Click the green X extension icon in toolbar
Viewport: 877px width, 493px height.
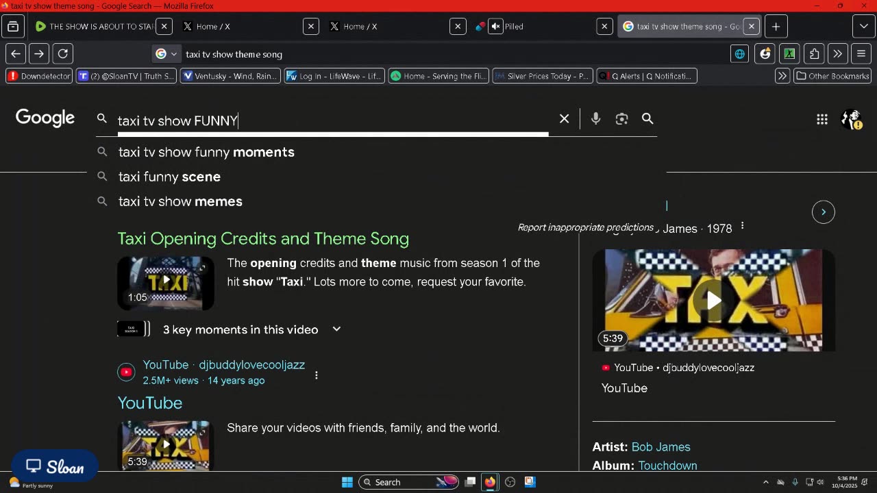[789, 53]
